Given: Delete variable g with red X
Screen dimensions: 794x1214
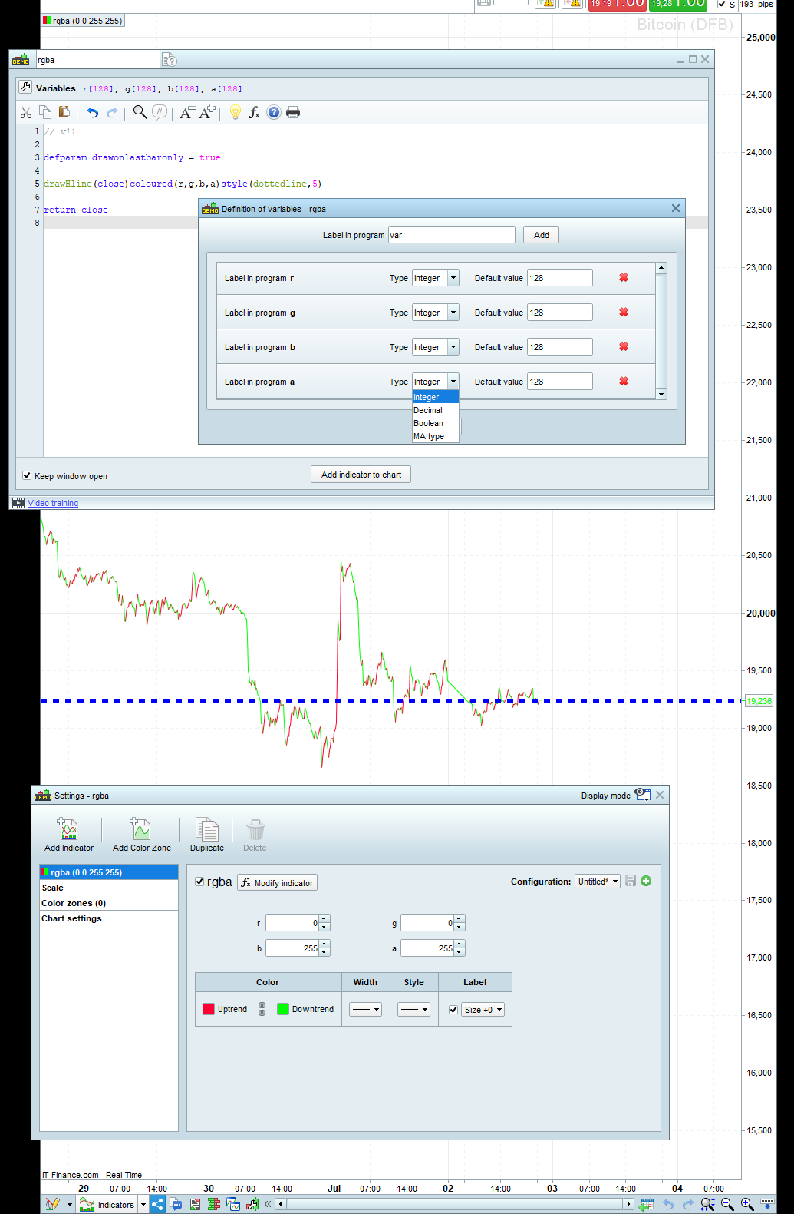Looking at the screenshot, I should point(624,312).
